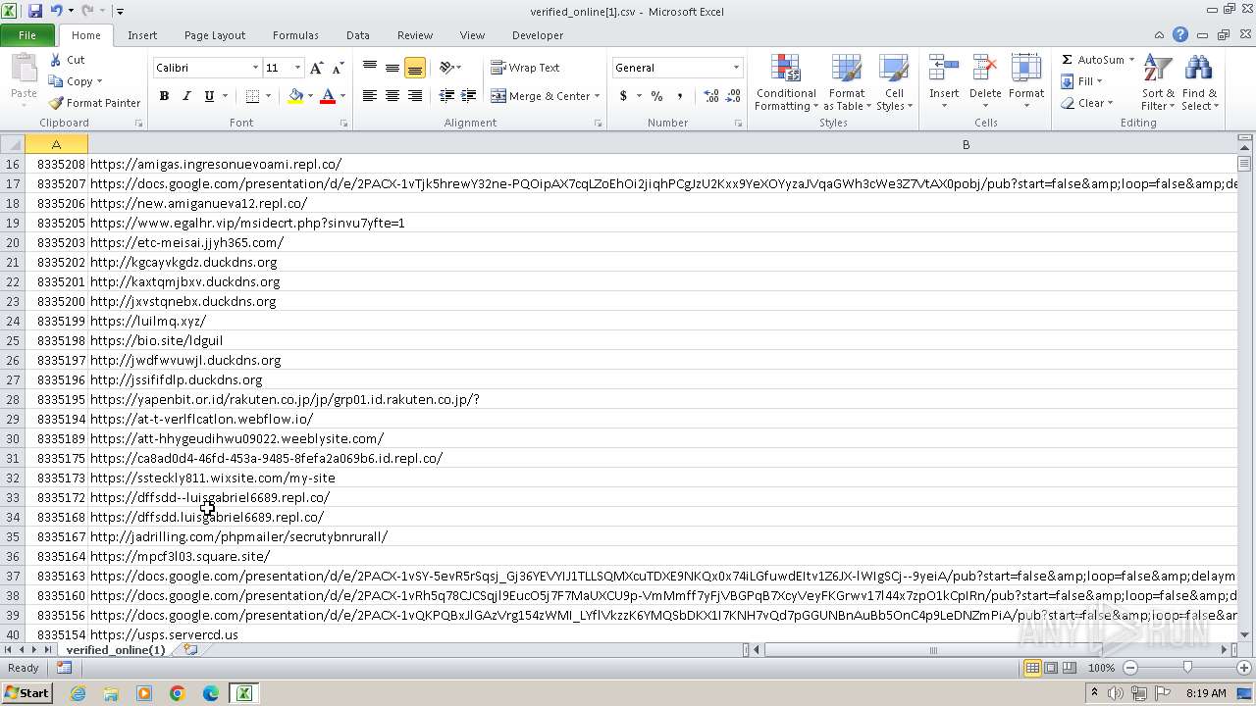The height and width of the screenshot is (706, 1256).
Task: Click AutoSum button
Action: (1091, 60)
